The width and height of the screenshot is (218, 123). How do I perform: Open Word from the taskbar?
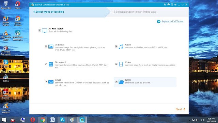click(52, 120)
